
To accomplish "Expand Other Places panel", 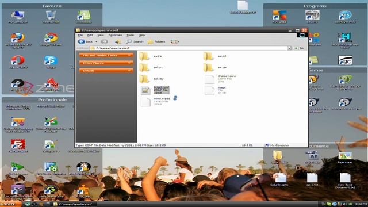I will (x=106, y=63).
